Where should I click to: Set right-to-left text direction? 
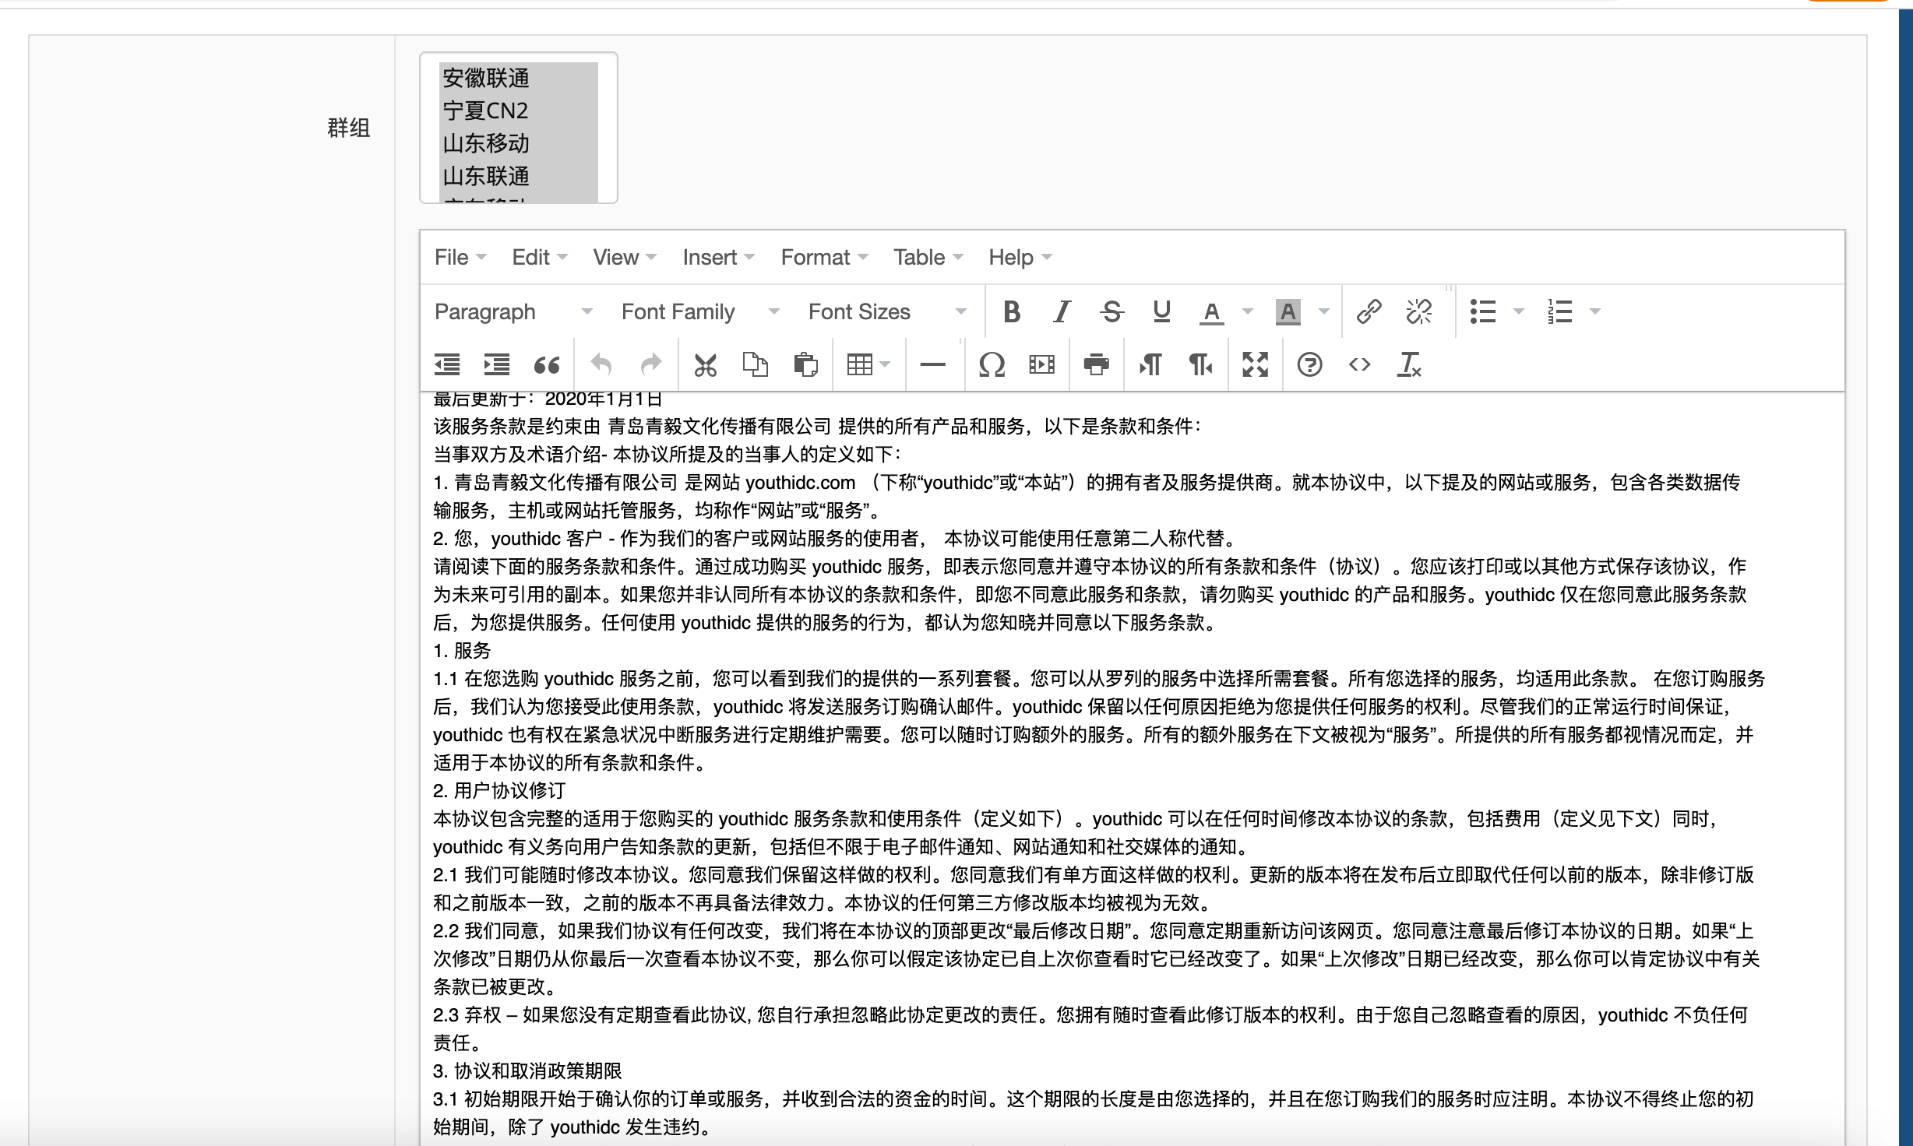[1200, 364]
